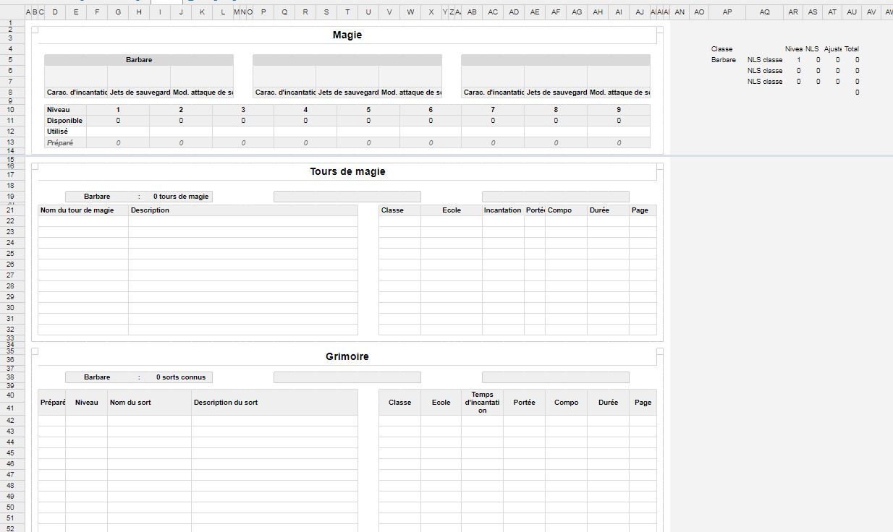Select column header AQ
893x532 pixels.
[x=765, y=12]
